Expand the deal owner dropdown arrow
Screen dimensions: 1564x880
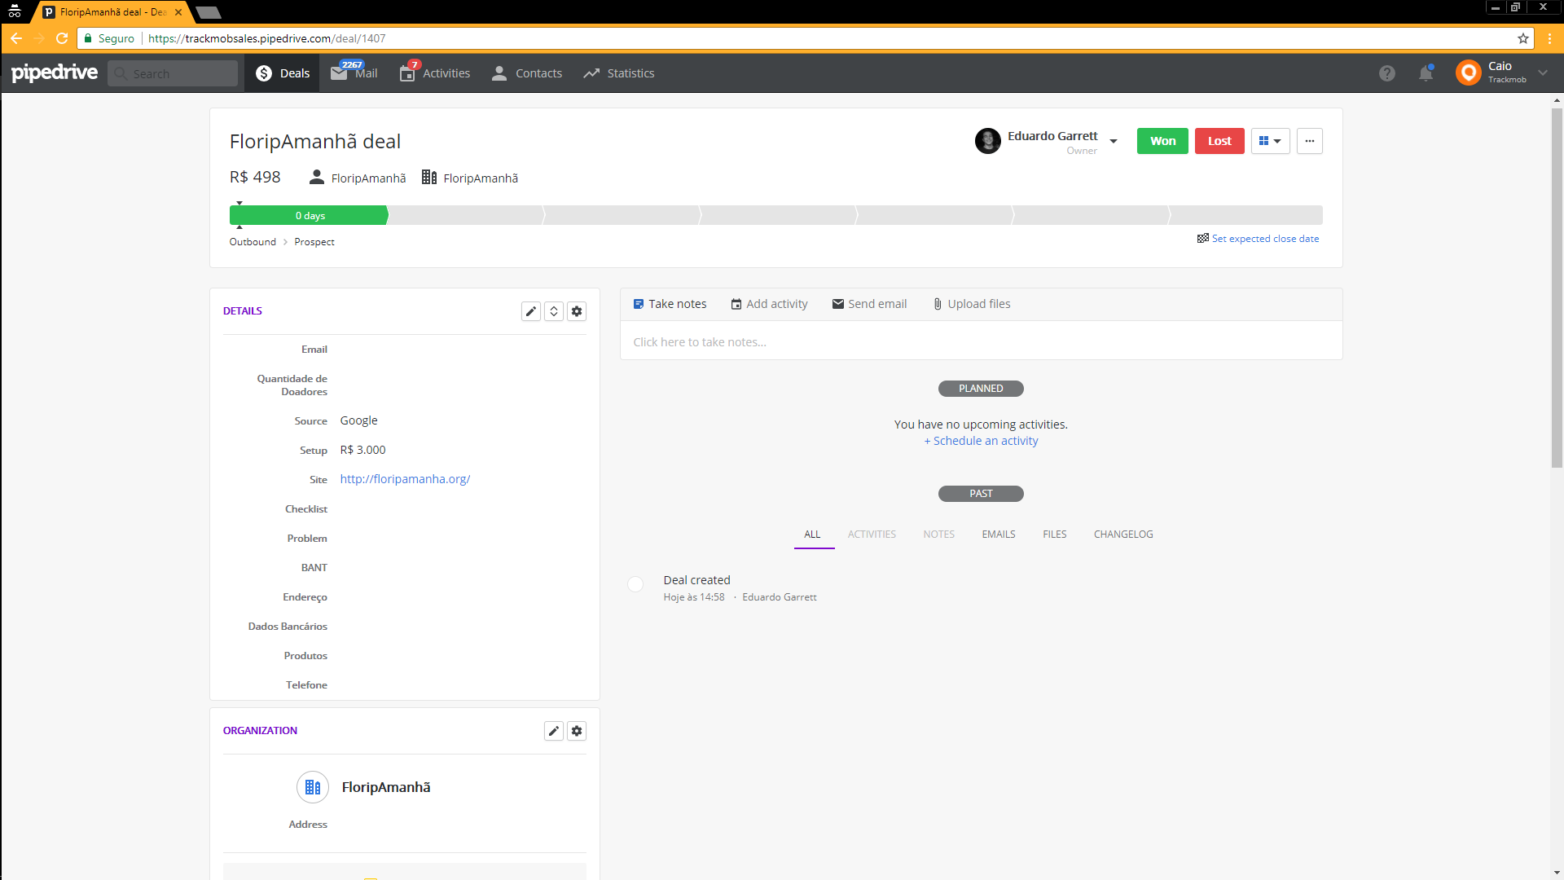(x=1114, y=141)
